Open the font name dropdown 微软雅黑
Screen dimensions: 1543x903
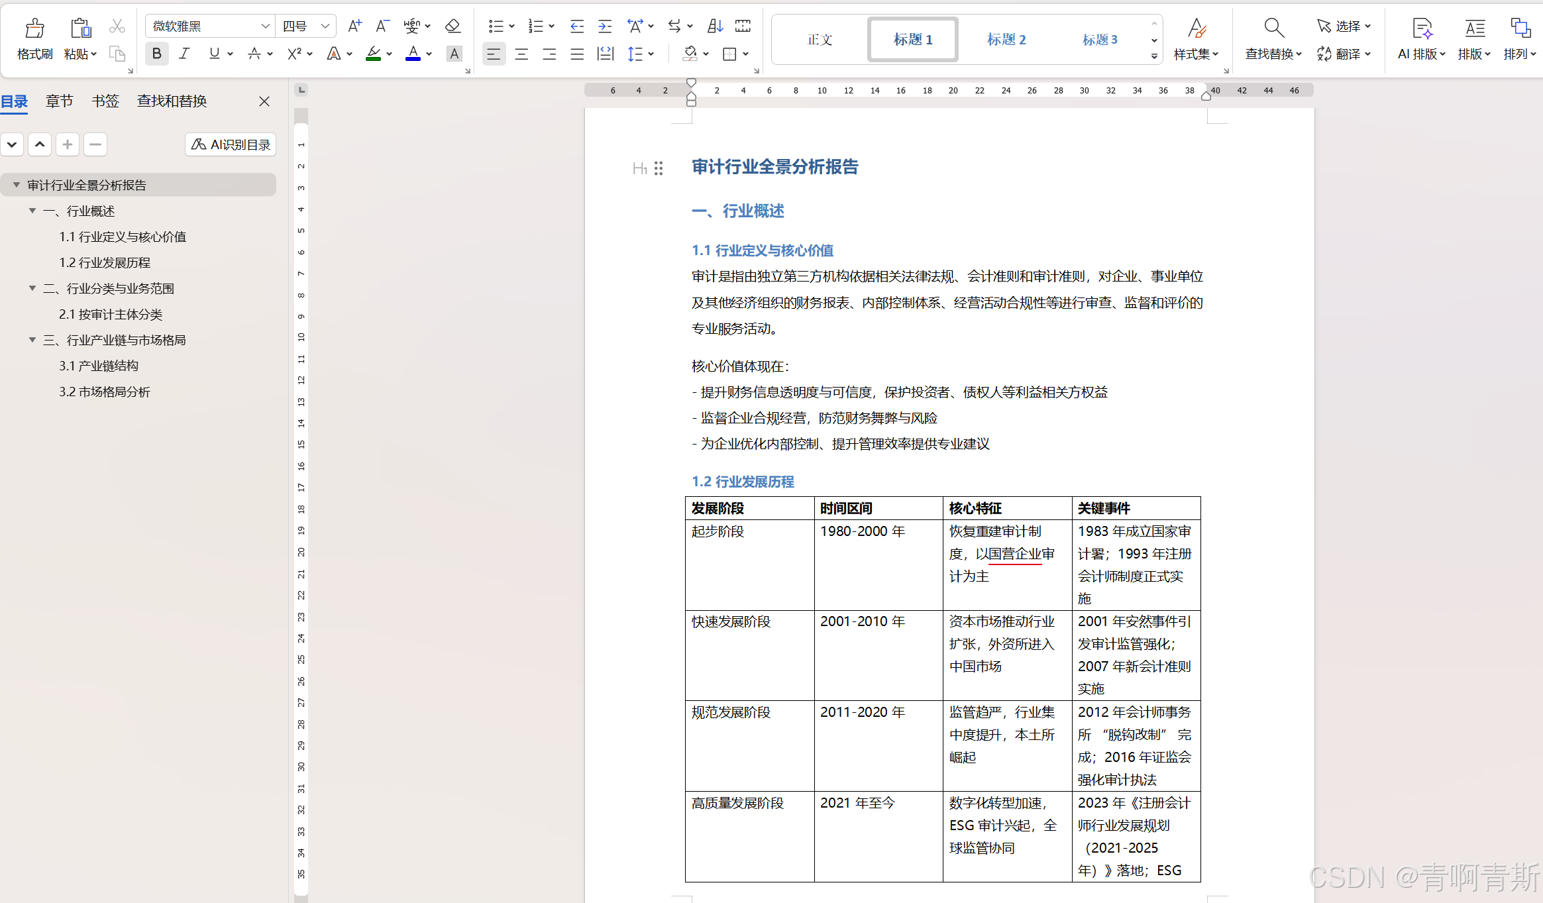(x=265, y=26)
